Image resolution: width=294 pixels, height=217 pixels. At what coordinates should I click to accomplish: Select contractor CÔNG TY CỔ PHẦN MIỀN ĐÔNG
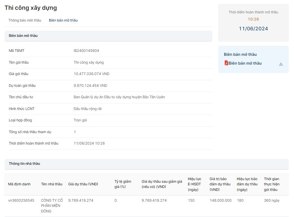click(52, 206)
